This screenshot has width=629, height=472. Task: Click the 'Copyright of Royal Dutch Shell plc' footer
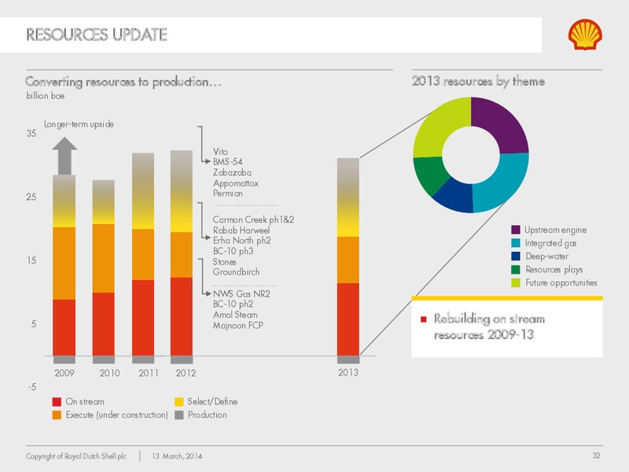click(76, 456)
